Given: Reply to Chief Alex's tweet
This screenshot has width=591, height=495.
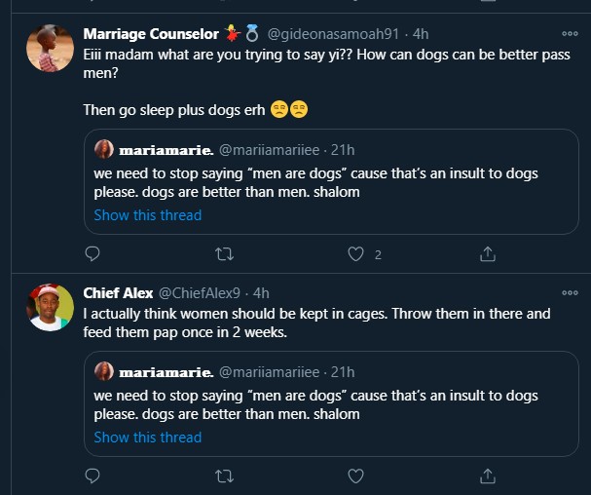Looking at the screenshot, I should coord(92,476).
